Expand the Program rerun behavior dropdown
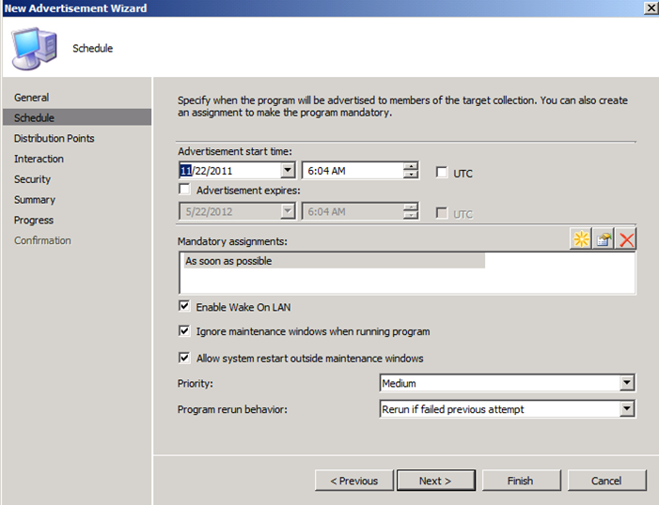The height and width of the screenshot is (505, 659). coord(627,408)
